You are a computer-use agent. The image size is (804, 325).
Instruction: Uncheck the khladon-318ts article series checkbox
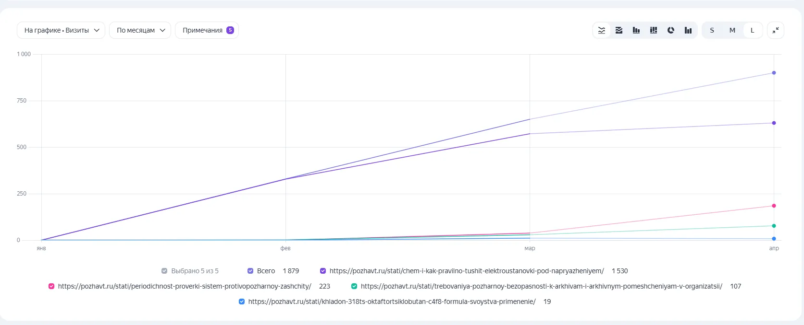coord(242,302)
